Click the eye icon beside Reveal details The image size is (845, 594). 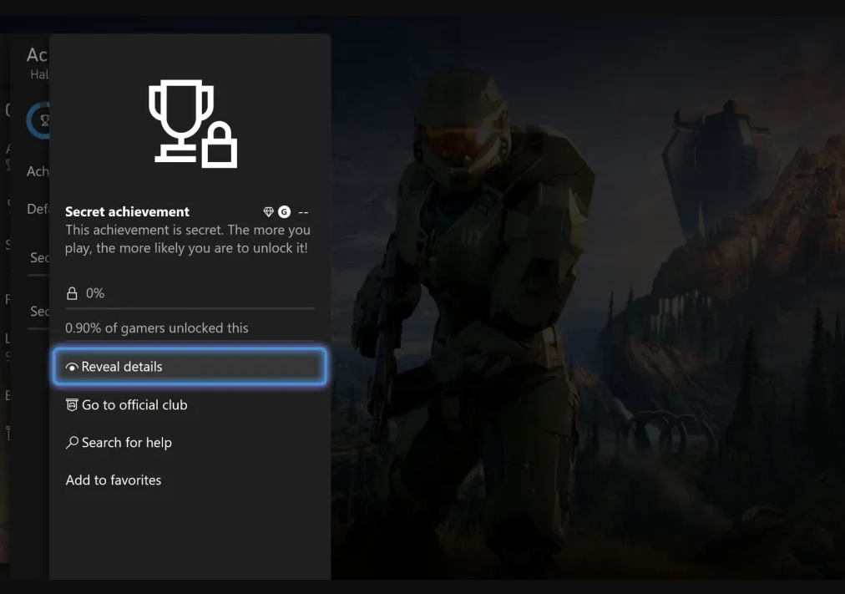coord(72,367)
